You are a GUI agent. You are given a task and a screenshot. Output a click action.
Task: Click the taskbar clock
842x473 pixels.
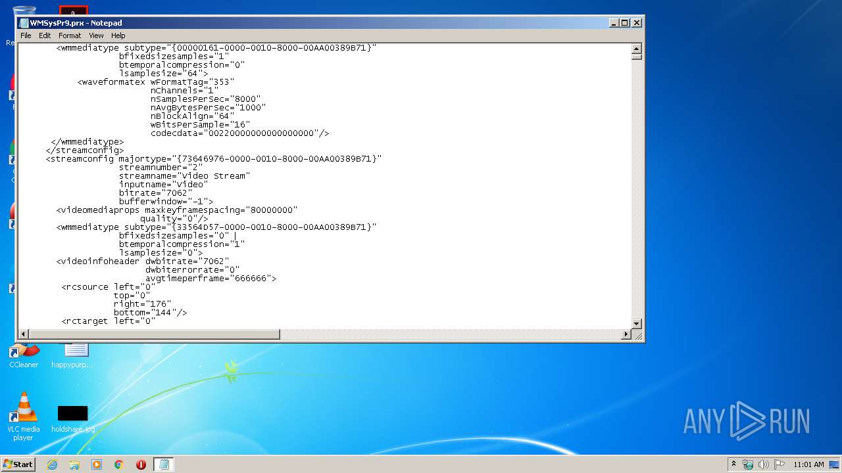coord(808,464)
